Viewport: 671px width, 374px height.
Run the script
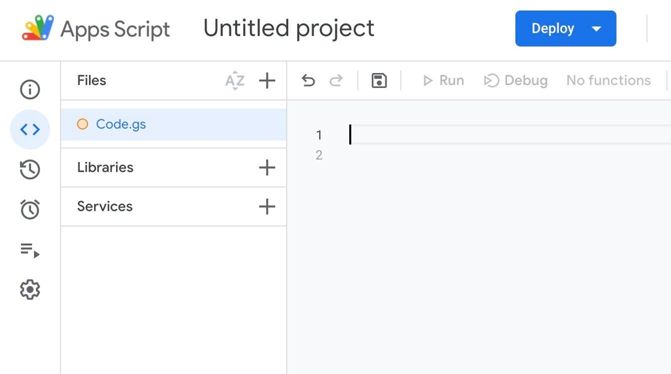(x=443, y=81)
